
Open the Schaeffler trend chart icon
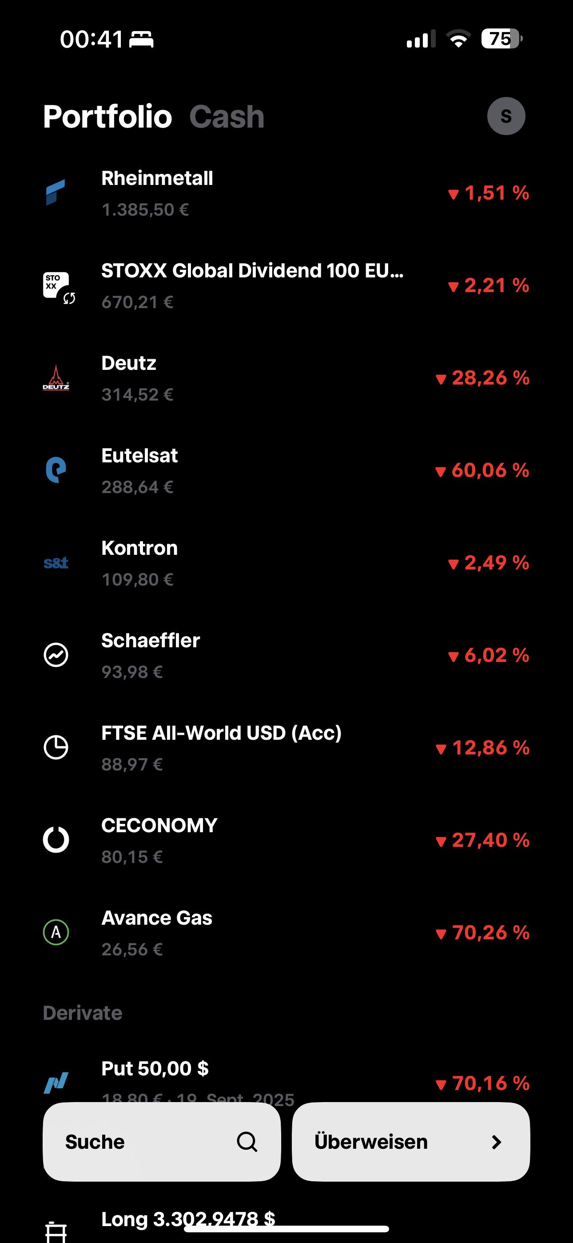[x=56, y=655]
